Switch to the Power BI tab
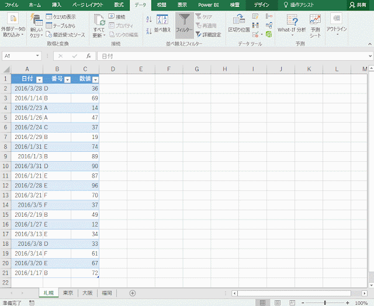The image size is (374, 306). [209, 5]
